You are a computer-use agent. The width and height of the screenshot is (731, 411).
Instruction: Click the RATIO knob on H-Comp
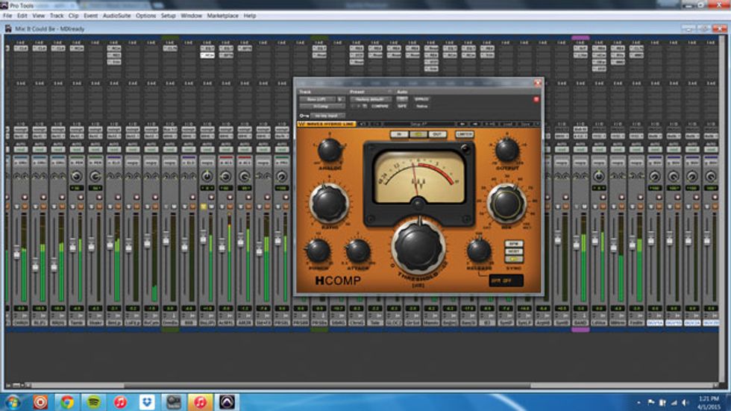[x=329, y=204]
